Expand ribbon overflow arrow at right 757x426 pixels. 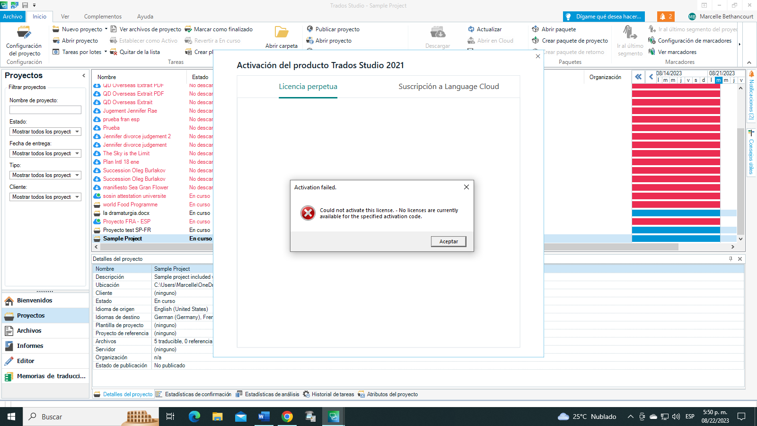pyautogui.click(x=739, y=44)
